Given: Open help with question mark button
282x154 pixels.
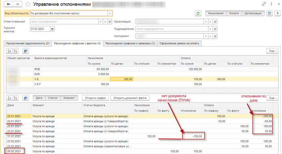Looking at the screenshot, I should [278, 13].
